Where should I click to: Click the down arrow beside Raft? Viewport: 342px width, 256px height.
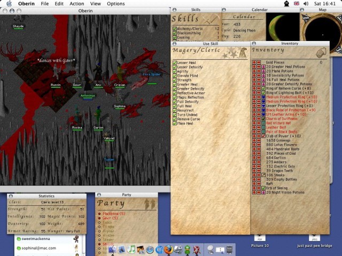[x=254, y=183]
